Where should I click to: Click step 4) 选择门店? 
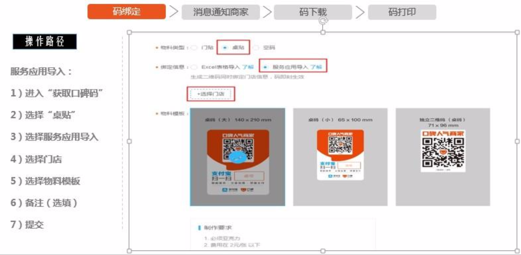point(36,159)
